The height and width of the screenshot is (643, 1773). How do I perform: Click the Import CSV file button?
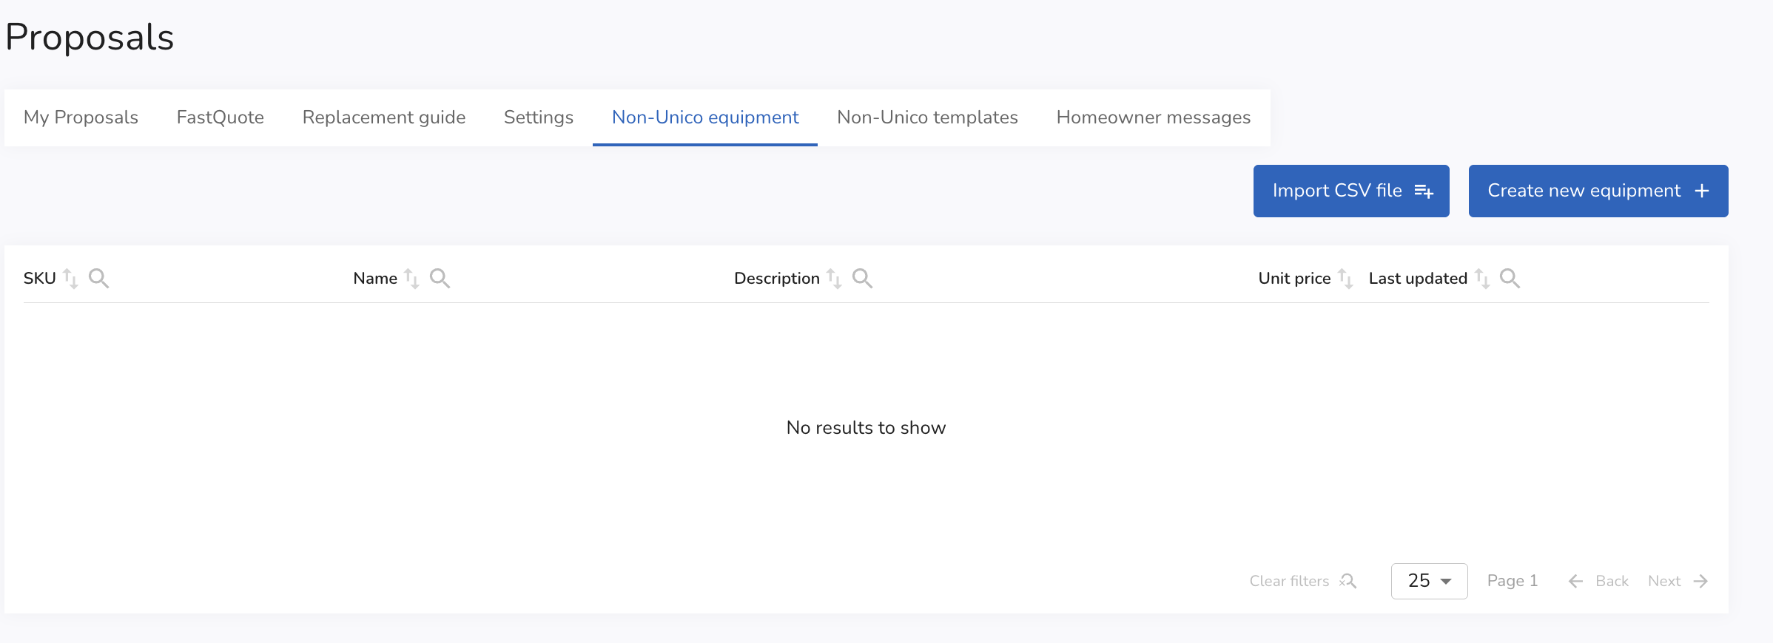[1350, 191]
